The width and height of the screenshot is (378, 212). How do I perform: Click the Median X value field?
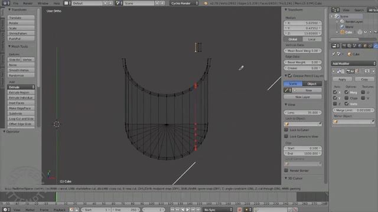coord(303,23)
